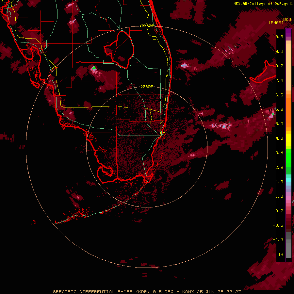Click the 5.0 value on the color scale

[x=279, y=124]
